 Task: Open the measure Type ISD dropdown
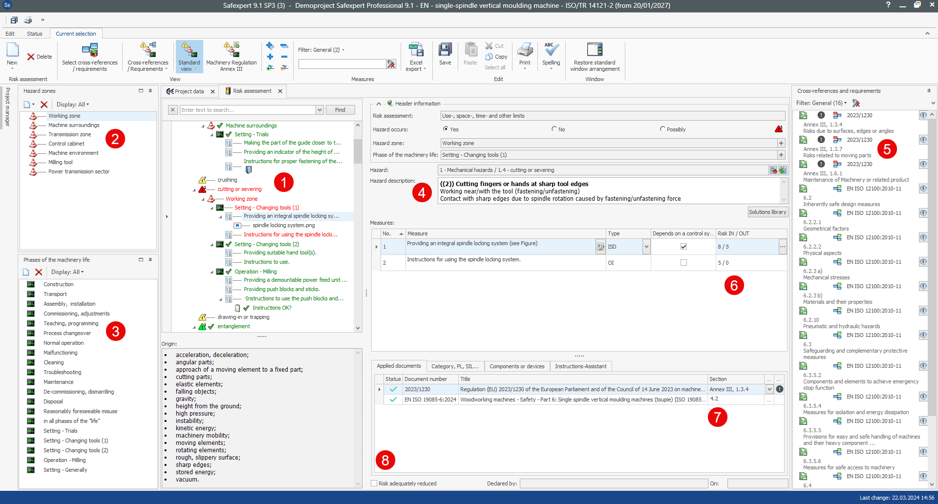(646, 247)
